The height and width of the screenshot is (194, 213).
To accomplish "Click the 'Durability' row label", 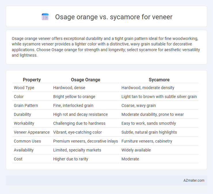I will (x=22, y=114).
